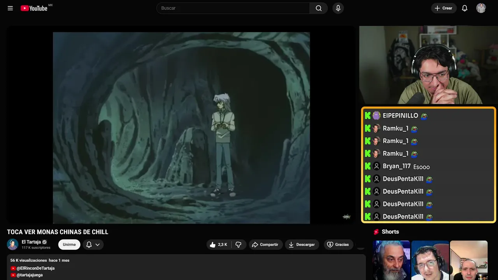Select the video title TOCA VER MONAS CHINAS DE CHILL
This screenshot has width=498, height=280.
point(58,232)
